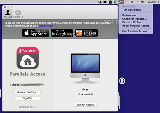Select the iMac computer image
The width and height of the screenshot is (160, 113).
tap(85, 68)
